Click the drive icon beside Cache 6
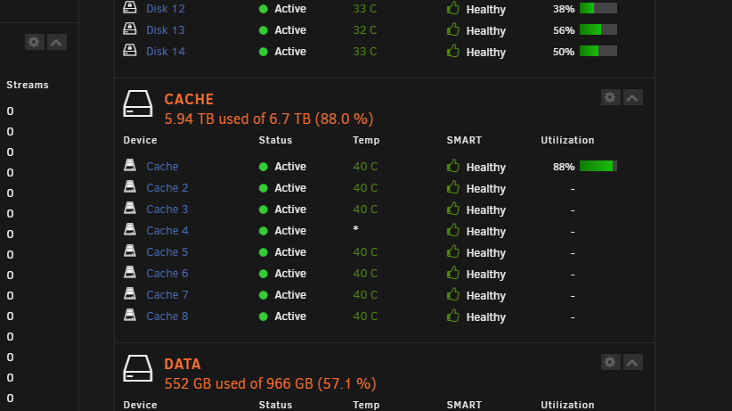This screenshot has height=411, width=732. 130,272
